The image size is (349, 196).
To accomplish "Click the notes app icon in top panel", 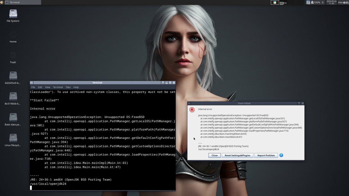I will [x=275, y=2].
